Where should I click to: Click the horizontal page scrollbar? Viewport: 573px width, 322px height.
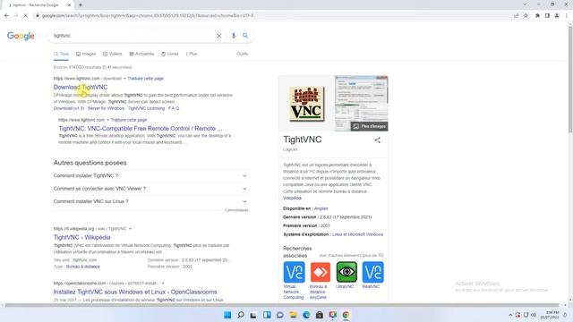tap(281, 305)
